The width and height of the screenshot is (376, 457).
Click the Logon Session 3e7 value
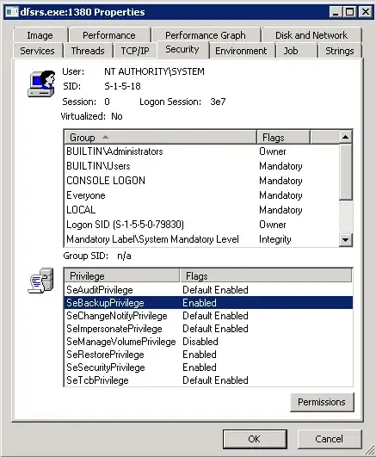(x=218, y=102)
